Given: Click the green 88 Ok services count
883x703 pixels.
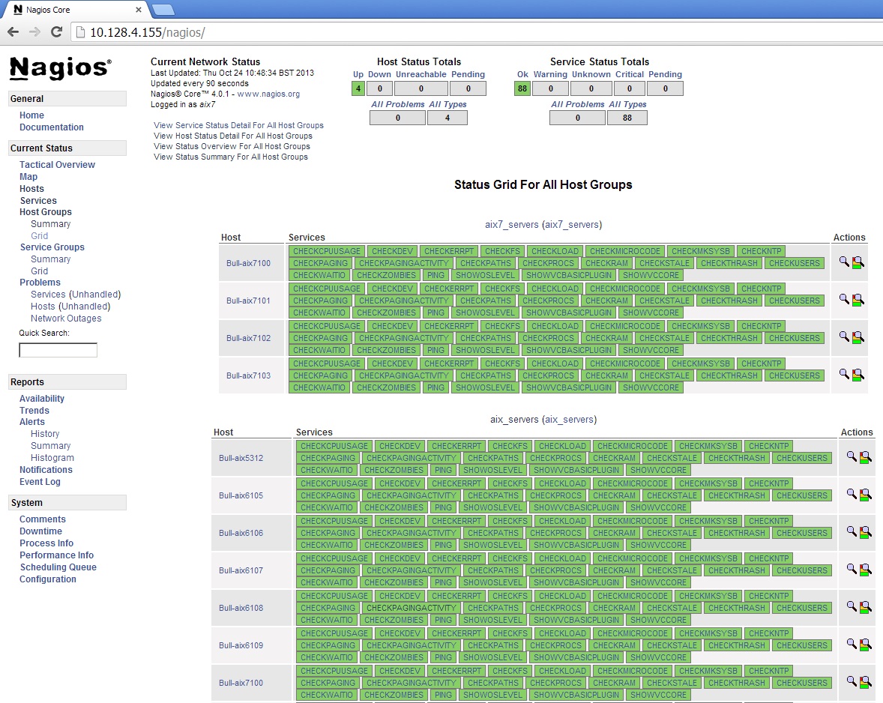Looking at the screenshot, I should coord(522,88).
